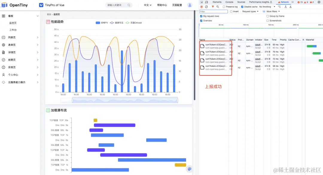Open the theme palette floating icon
Screen dimensions: 323x175
pos(190,169)
